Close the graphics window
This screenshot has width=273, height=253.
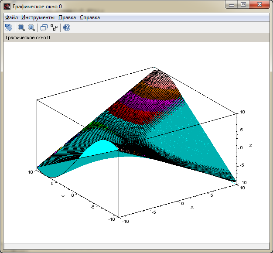click(259, 5)
